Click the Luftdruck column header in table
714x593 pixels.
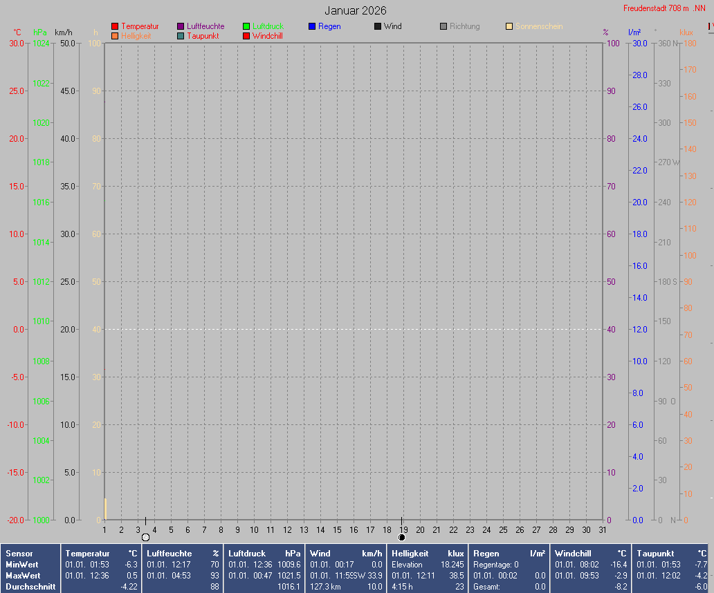click(x=248, y=554)
